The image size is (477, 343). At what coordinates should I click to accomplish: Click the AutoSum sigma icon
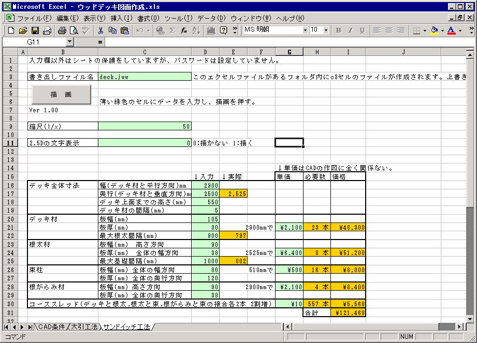click(x=172, y=31)
